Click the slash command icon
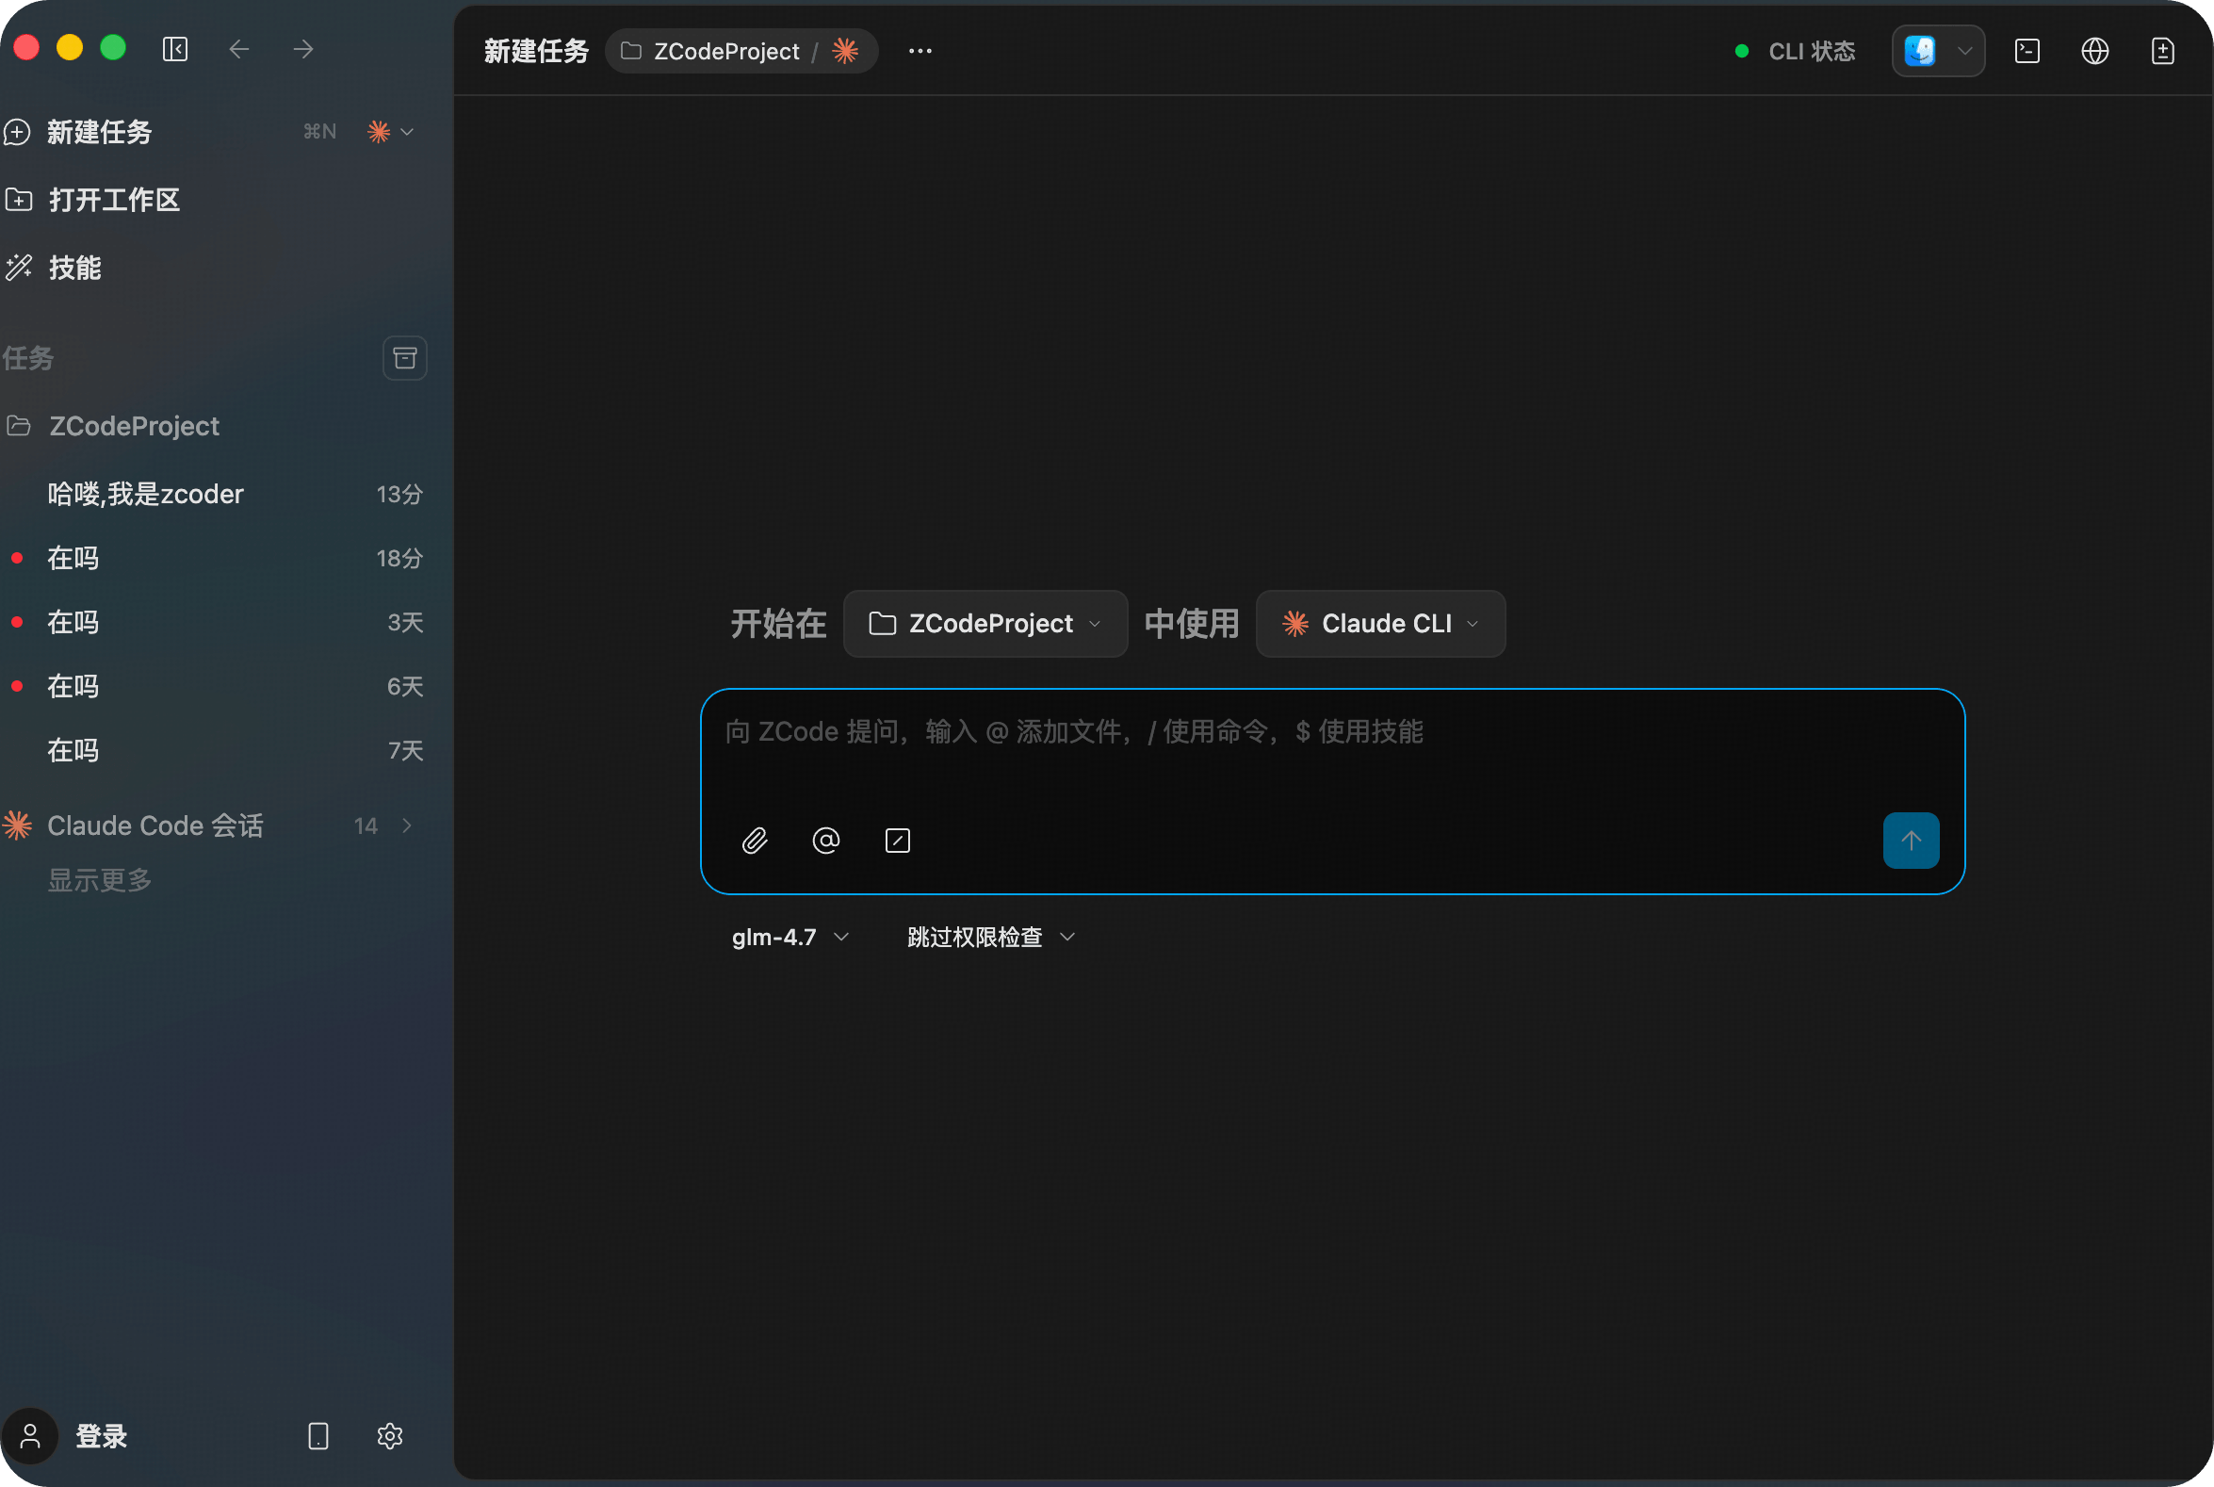 pyautogui.click(x=897, y=841)
